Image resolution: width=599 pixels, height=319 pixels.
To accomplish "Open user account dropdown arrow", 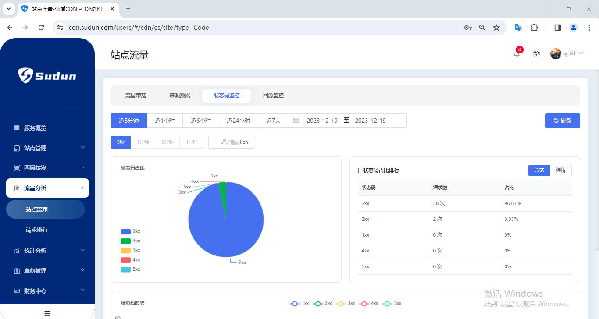I will click(581, 53).
